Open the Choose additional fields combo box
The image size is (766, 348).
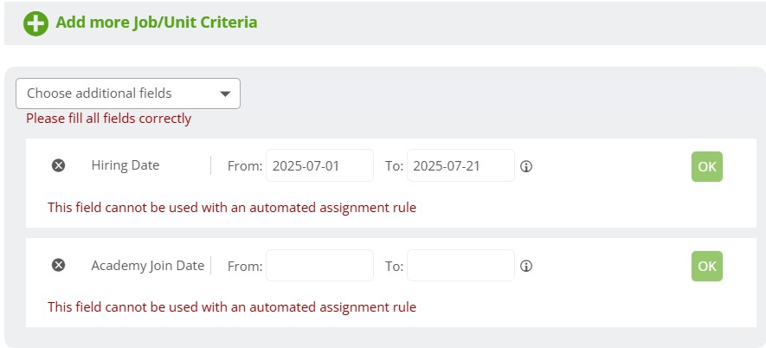(128, 93)
